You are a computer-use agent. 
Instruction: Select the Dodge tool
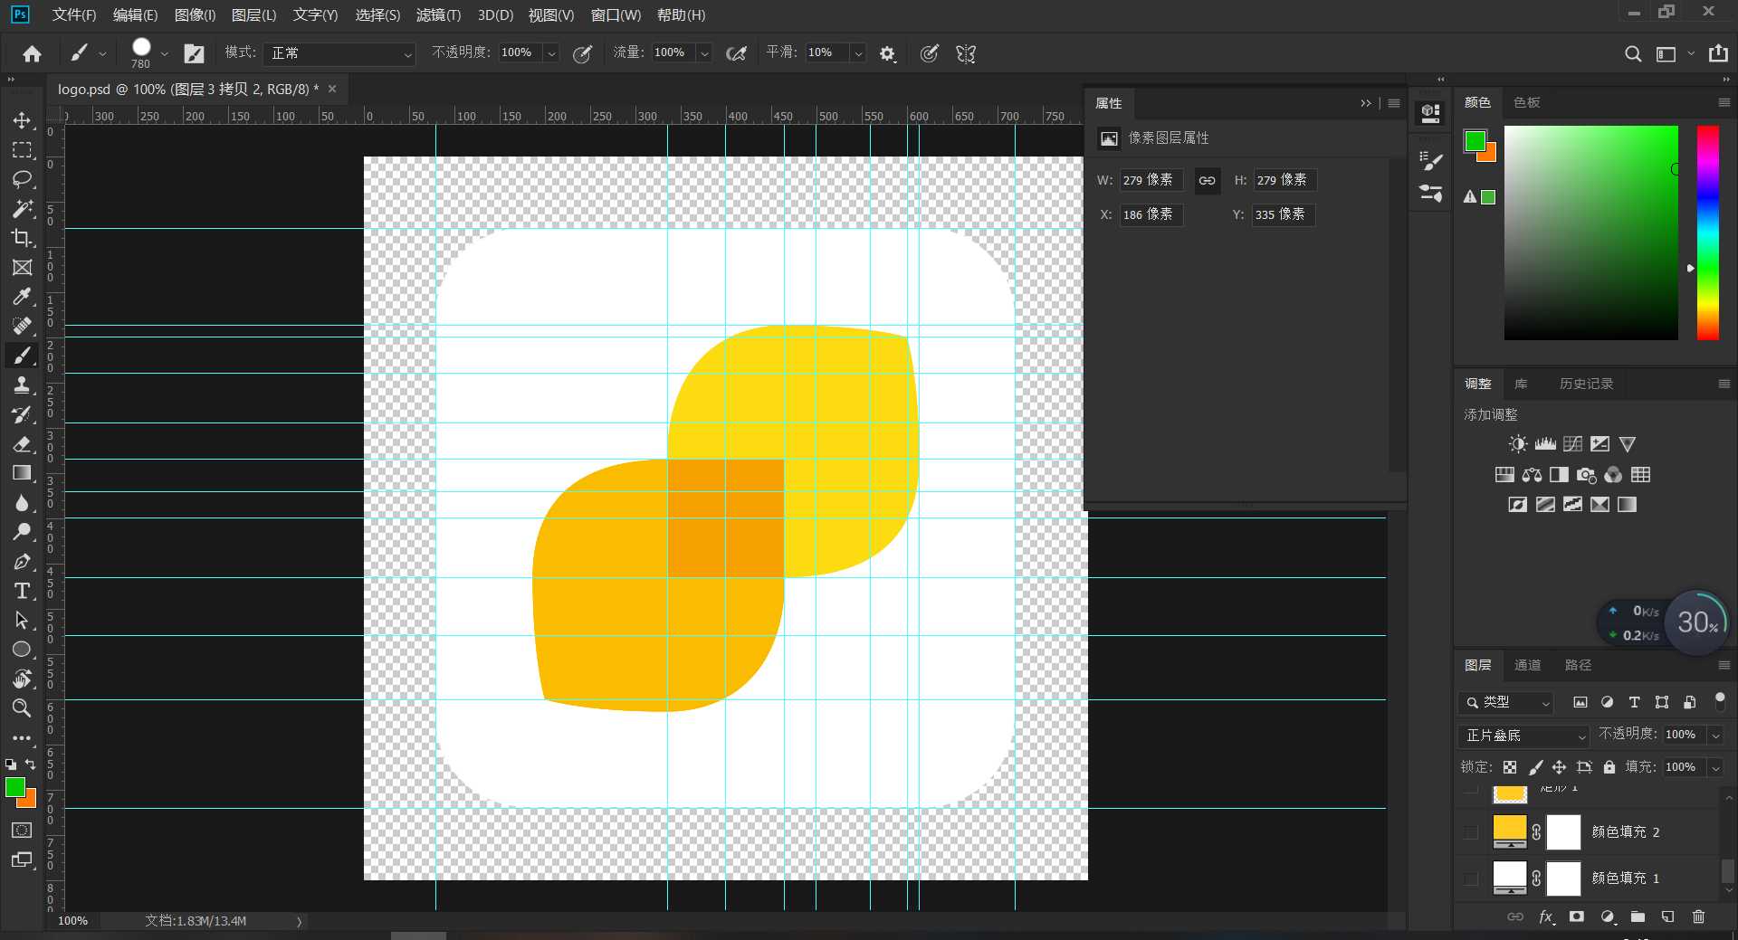[x=22, y=532]
